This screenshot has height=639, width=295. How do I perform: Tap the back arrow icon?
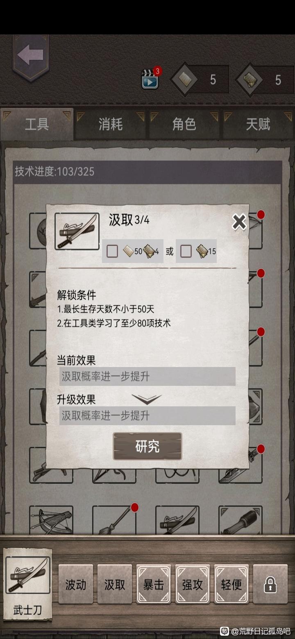(x=31, y=57)
